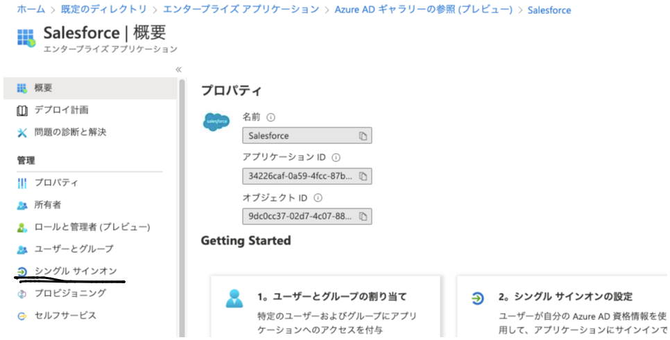
Task: Click the Salesforce cloud logo
Action: pyautogui.click(x=216, y=122)
